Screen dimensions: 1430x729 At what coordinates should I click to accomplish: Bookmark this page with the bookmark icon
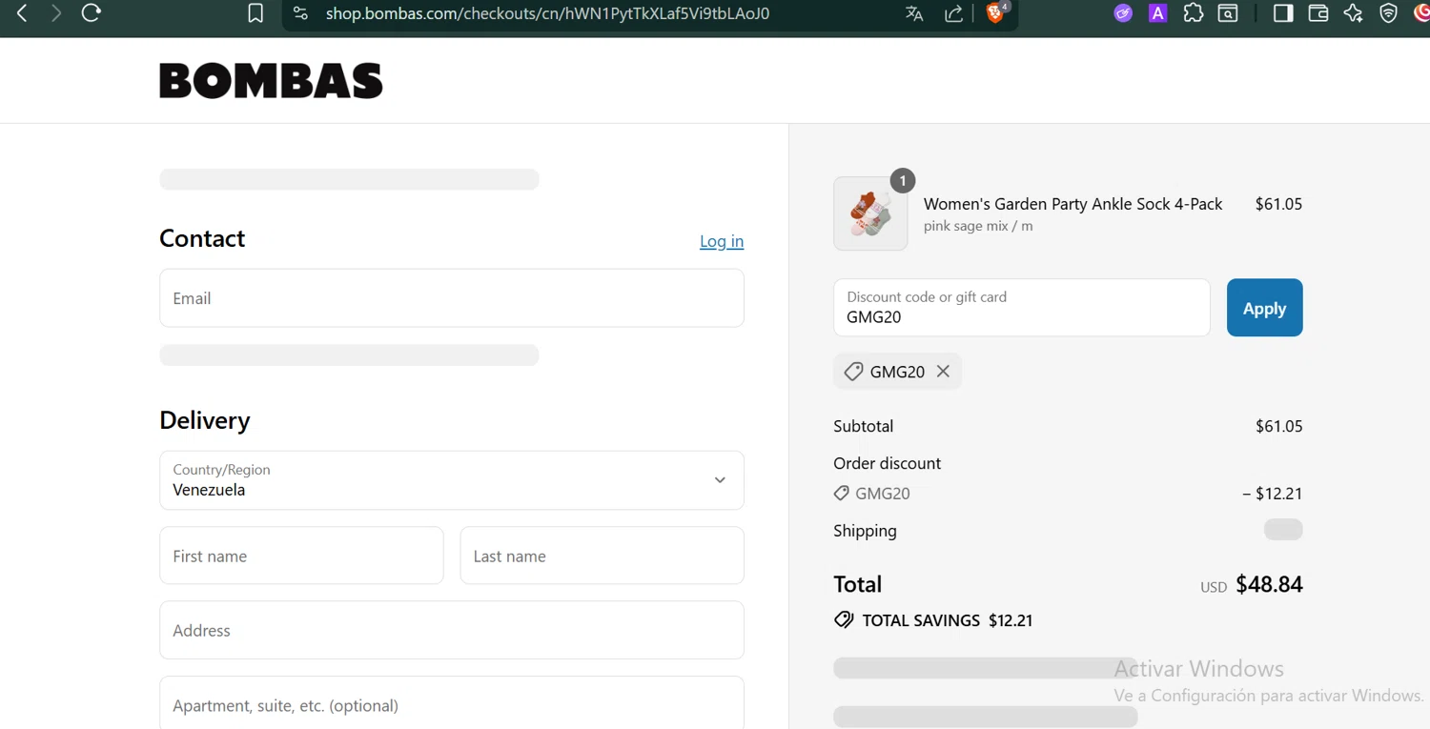pos(255,13)
